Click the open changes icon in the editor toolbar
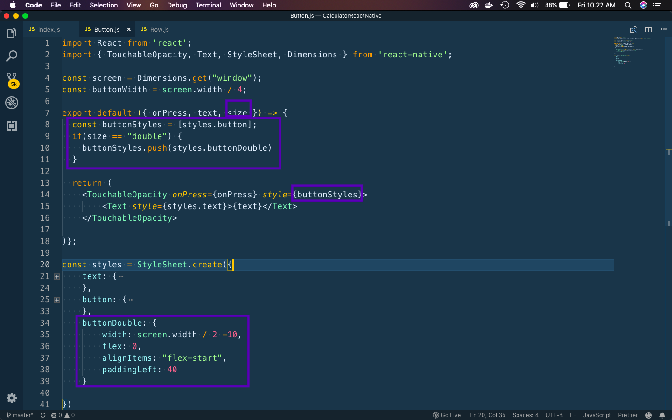This screenshot has width=672, height=420. (x=633, y=29)
